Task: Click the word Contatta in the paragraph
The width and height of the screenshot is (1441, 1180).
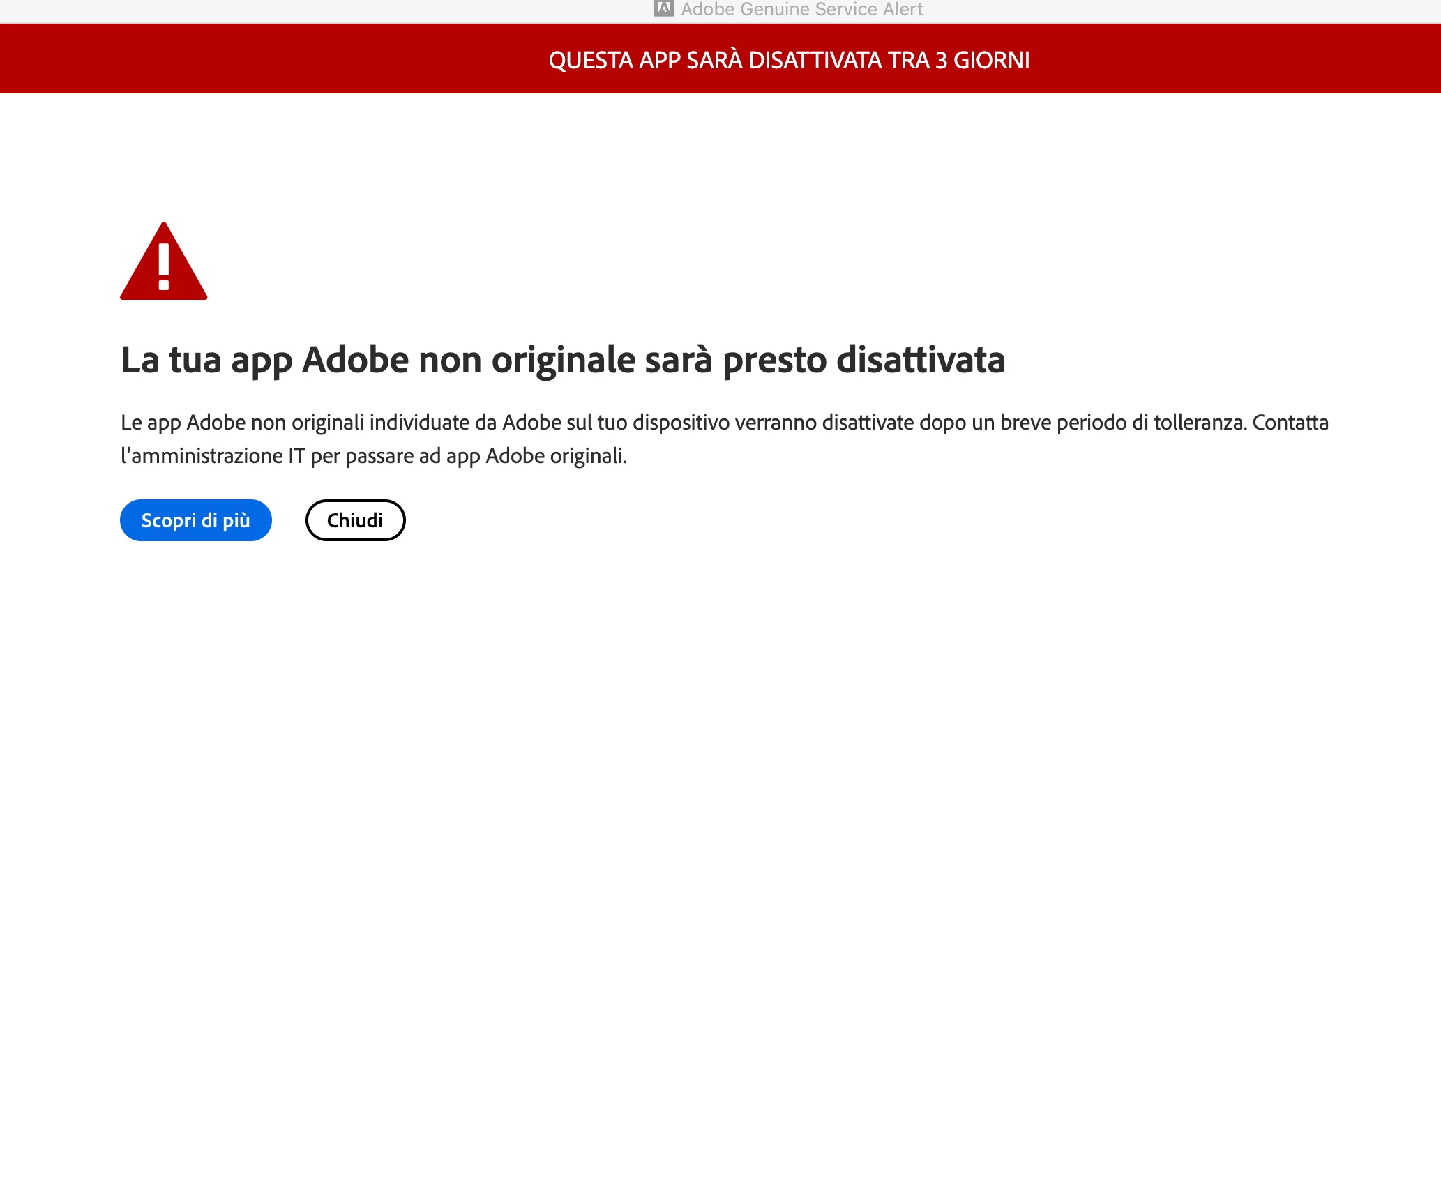Action: click(1290, 423)
